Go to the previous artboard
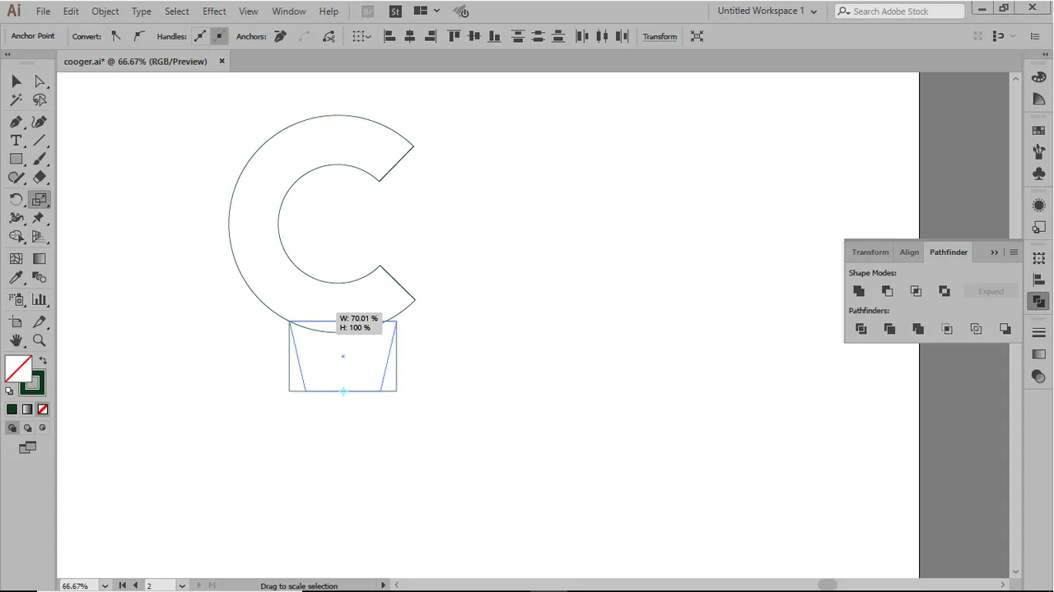The height and width of the screenshot is (592, 1054). click(x=136, y=585)
